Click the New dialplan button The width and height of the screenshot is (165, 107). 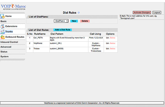74,21
